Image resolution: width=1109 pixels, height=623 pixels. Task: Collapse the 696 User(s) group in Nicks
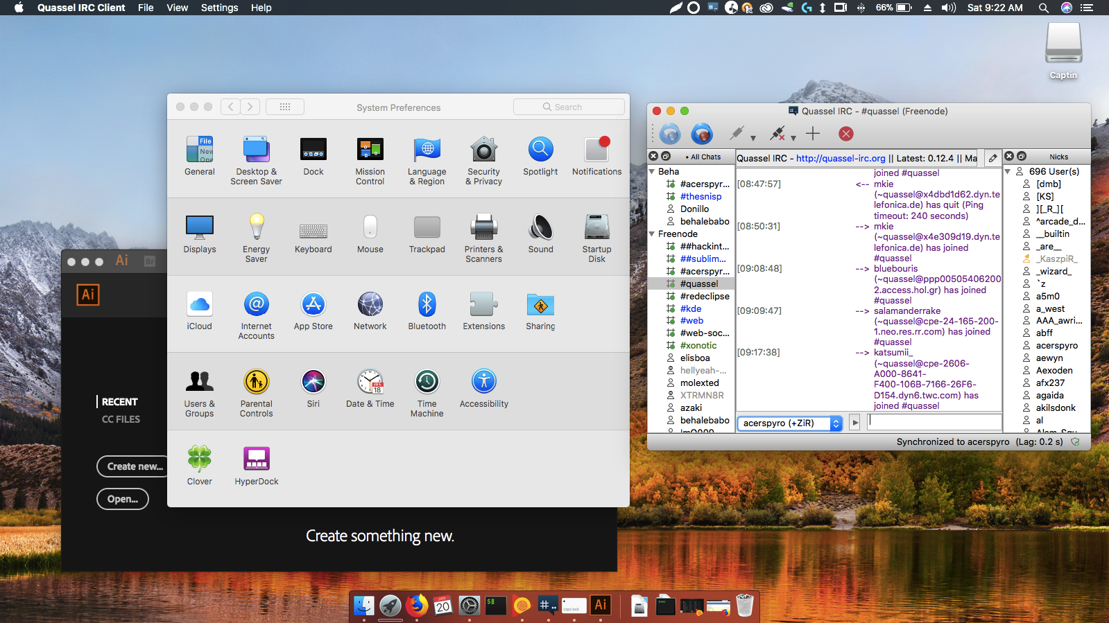[x=1008, y=171]
